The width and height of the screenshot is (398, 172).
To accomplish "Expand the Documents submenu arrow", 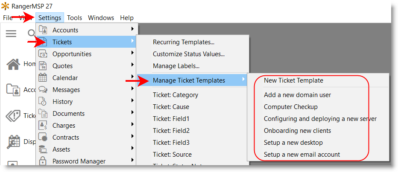I will coord(133,114).
